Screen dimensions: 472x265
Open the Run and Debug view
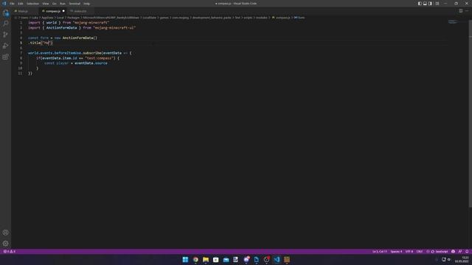[5, 46]
